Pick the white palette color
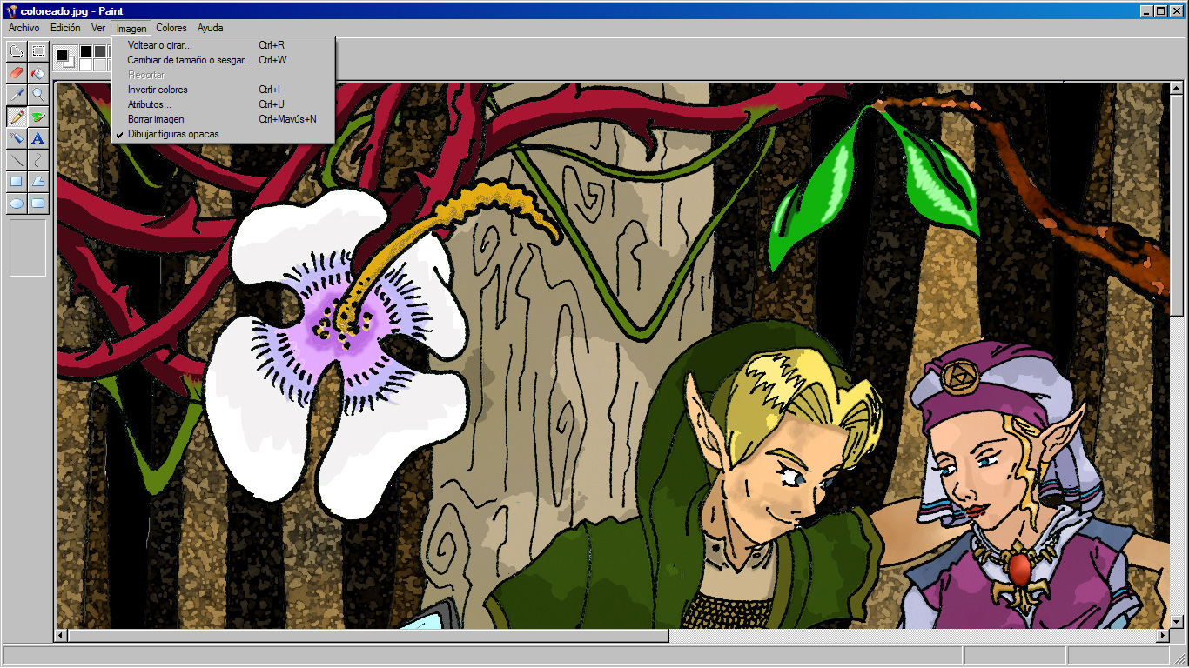Viewport: 1189px width, 668px height. [x=86, y=65]
